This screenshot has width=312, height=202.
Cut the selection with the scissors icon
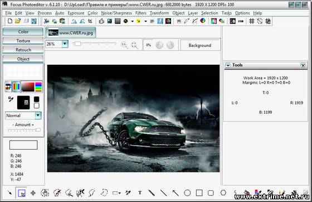47,21
